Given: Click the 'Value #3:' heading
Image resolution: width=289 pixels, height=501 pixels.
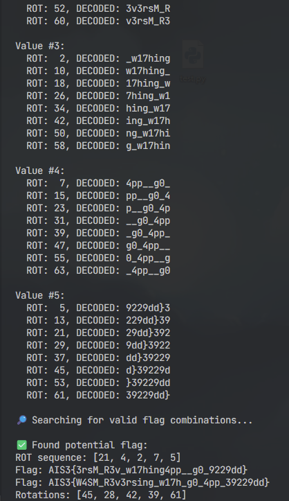Looking at the screenshot, I should tap(40, 46).
